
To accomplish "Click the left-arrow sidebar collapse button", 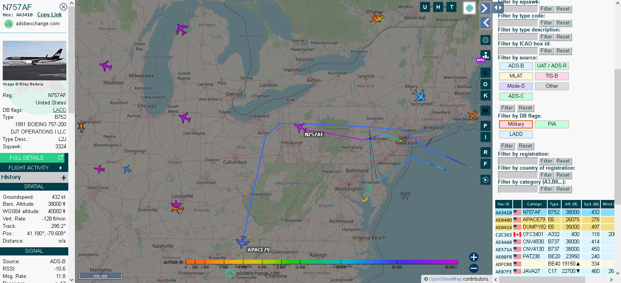I will tap(485, 23).
